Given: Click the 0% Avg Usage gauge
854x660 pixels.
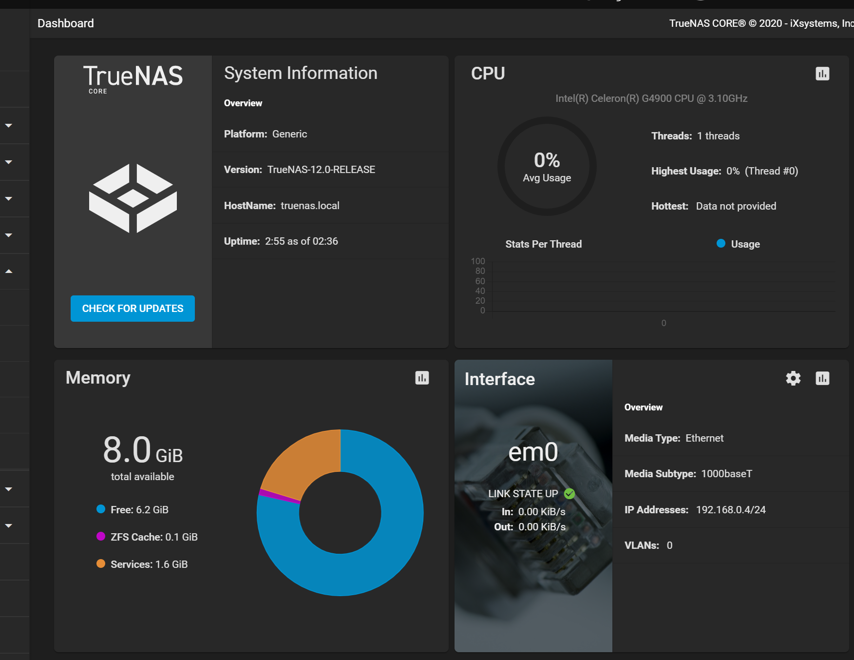Looking at the screenshot, I should [x=547, y=166].
